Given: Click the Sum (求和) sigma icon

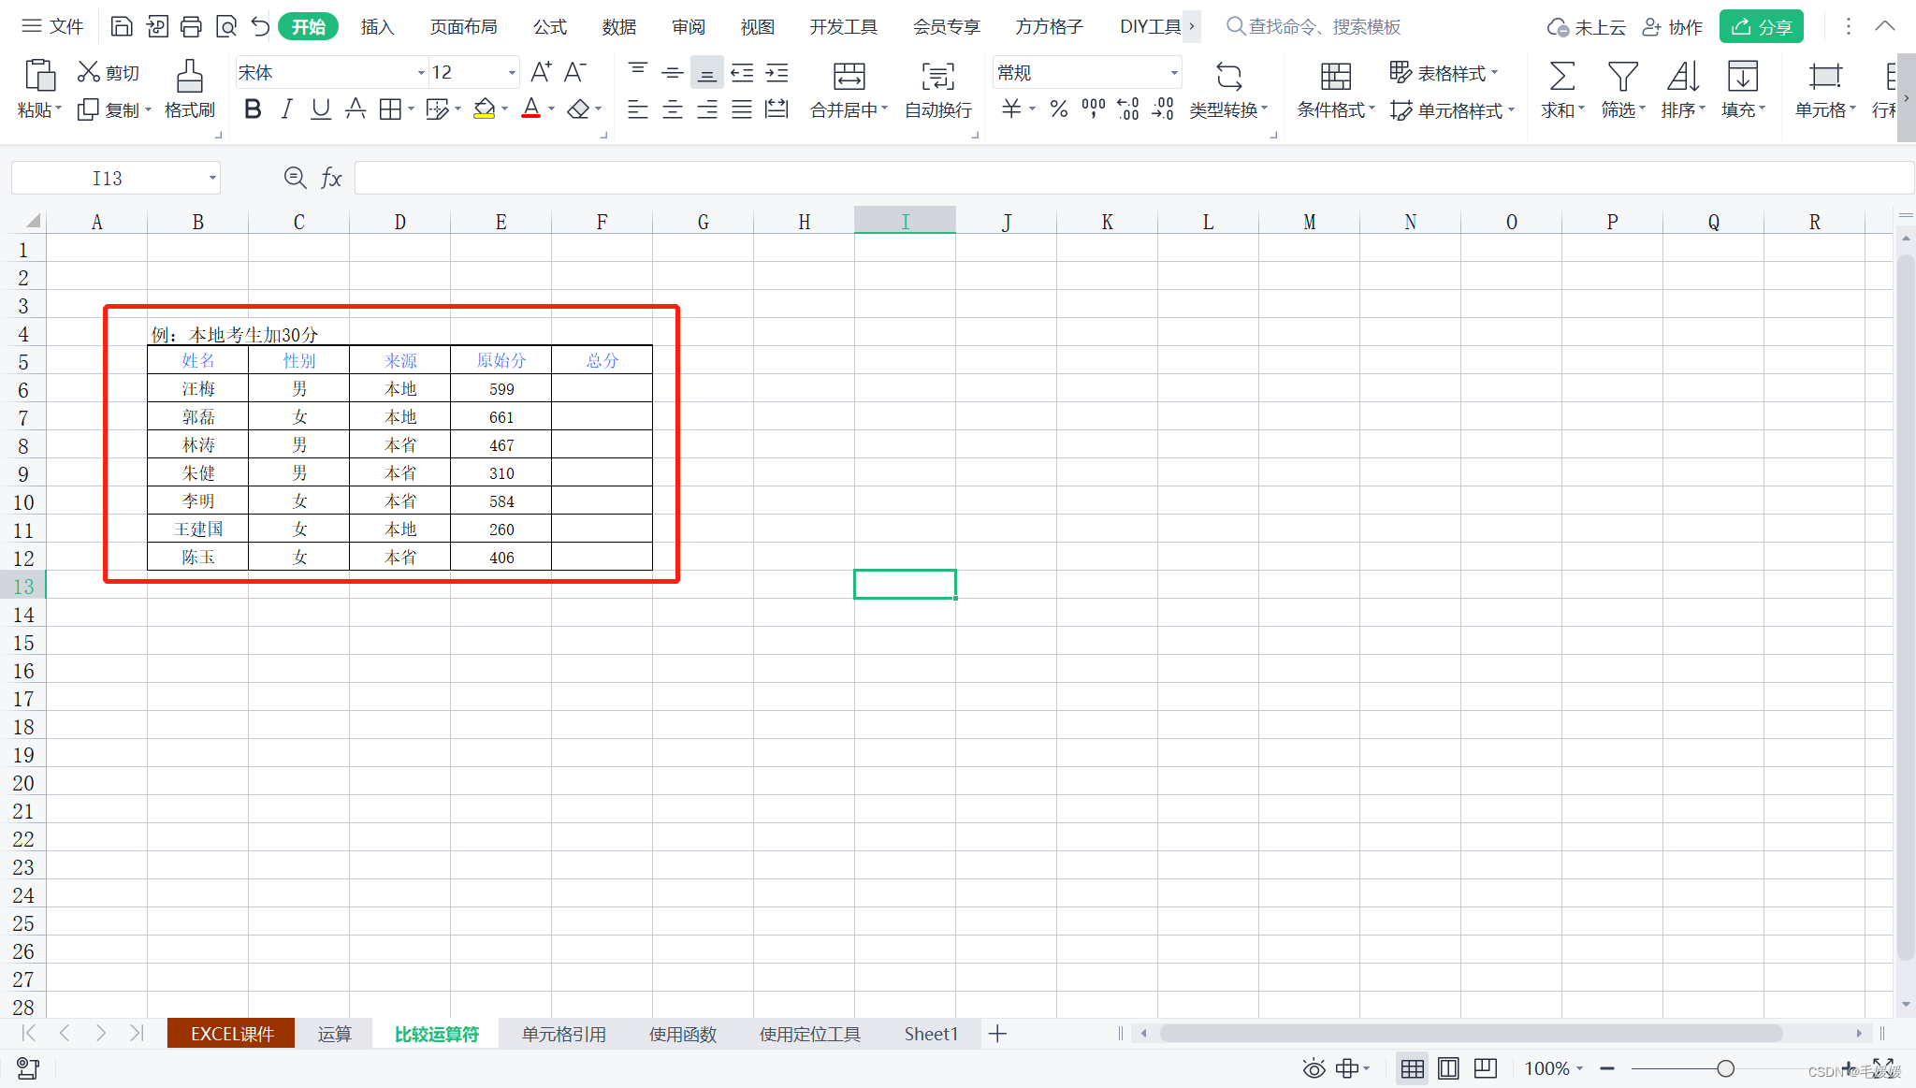Looking at the screenshot, I should (1561, 76).
